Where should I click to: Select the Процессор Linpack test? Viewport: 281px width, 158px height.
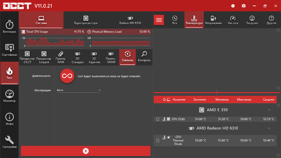click(44, 57)
